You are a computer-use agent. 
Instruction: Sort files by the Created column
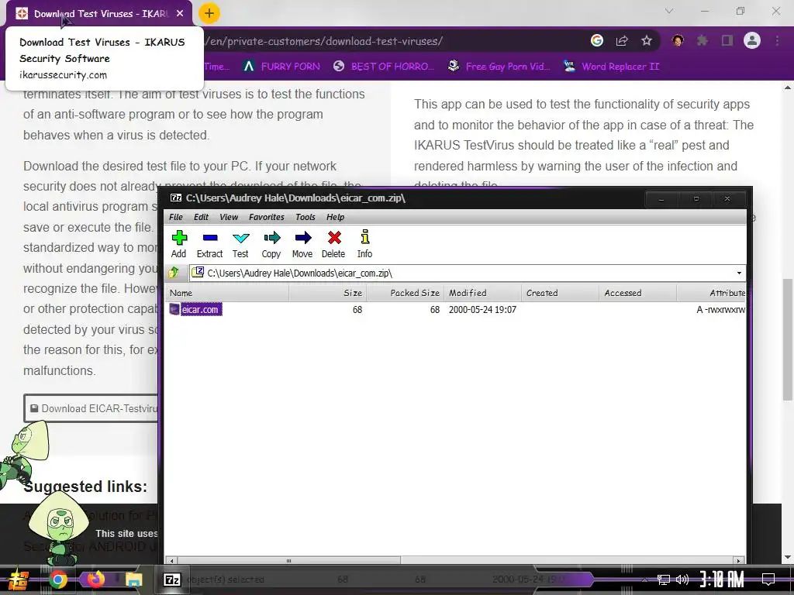(560, 293)
